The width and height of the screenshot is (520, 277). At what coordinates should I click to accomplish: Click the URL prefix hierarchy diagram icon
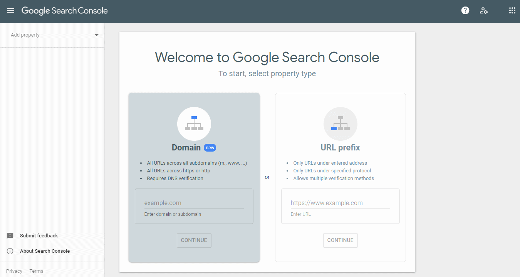coord(341,124)
